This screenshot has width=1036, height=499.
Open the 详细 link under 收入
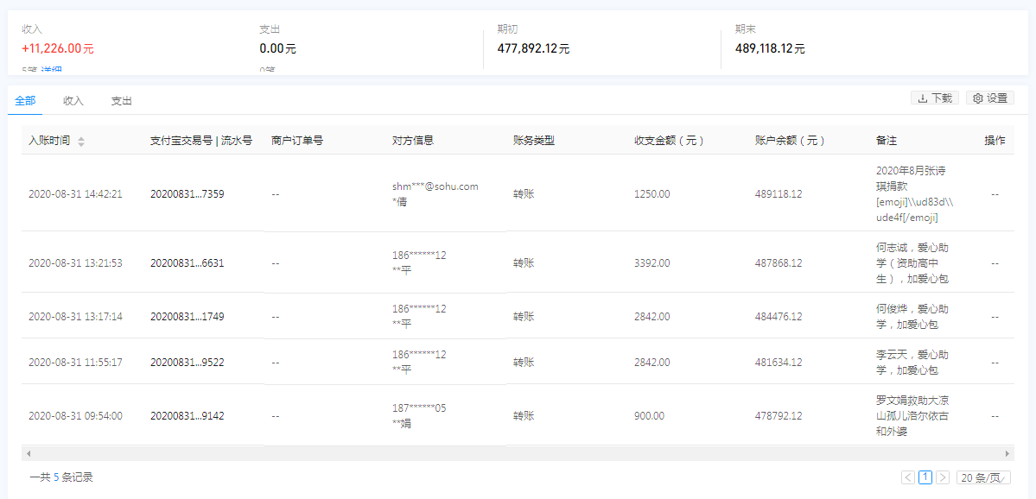pyautogui.click(x=52, y=69)
